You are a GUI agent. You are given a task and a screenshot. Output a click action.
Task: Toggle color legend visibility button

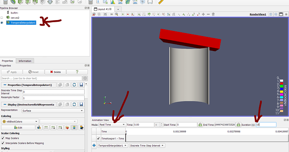[x=74, y=127]
